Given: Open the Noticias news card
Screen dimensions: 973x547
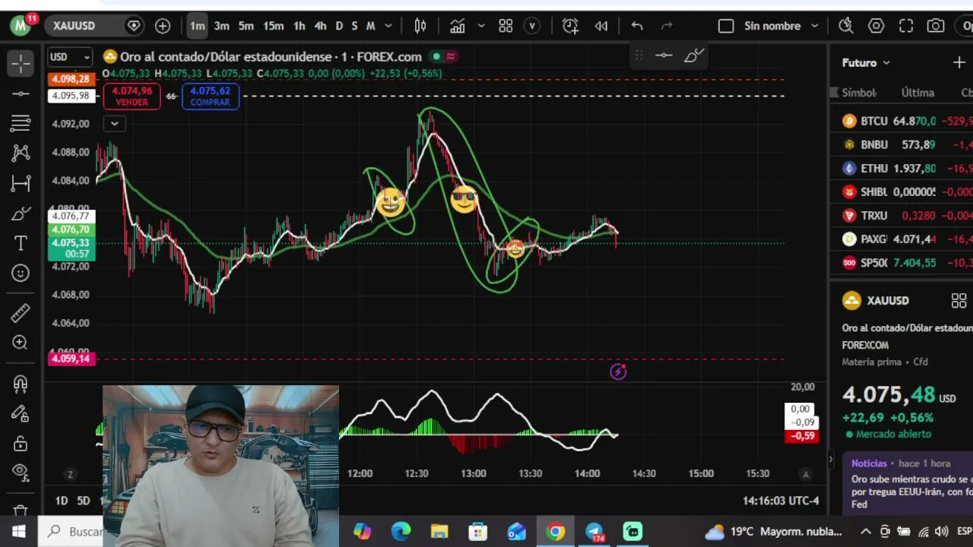Looking at the screenshot, I should pos(909,483).
